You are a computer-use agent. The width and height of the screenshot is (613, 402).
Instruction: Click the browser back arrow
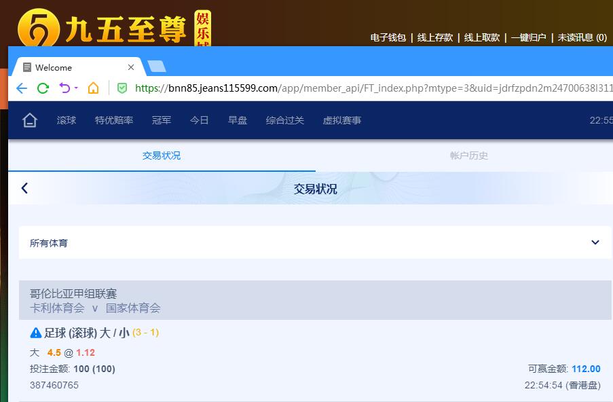coord(22,88)
